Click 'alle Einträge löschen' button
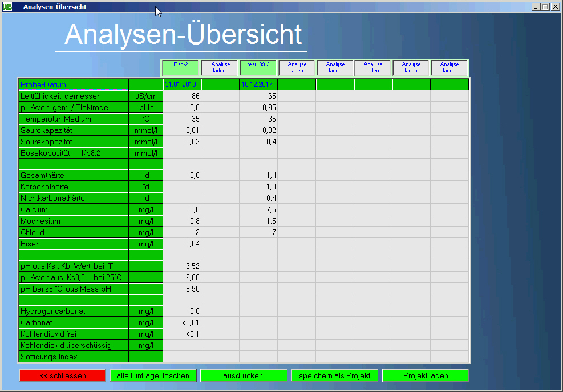 pos(153,375)
